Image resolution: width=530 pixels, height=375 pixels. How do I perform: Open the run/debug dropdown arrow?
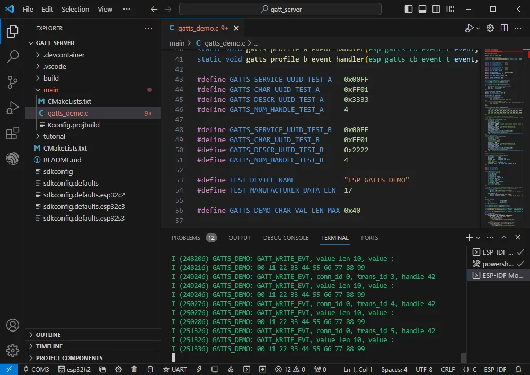[x=478, y=28]
